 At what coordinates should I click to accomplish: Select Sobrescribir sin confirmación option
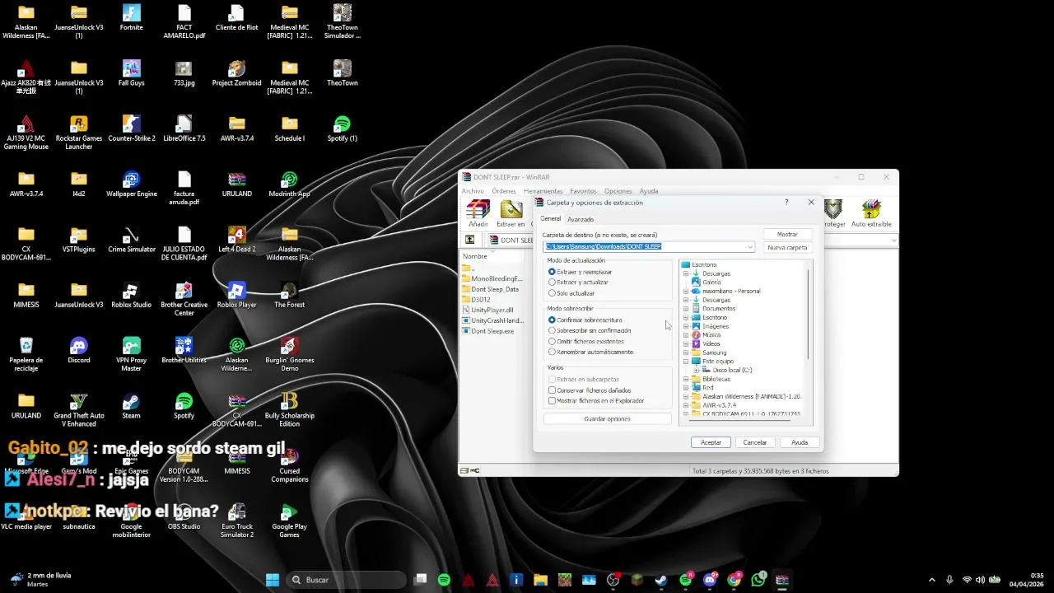click(590, 330)
